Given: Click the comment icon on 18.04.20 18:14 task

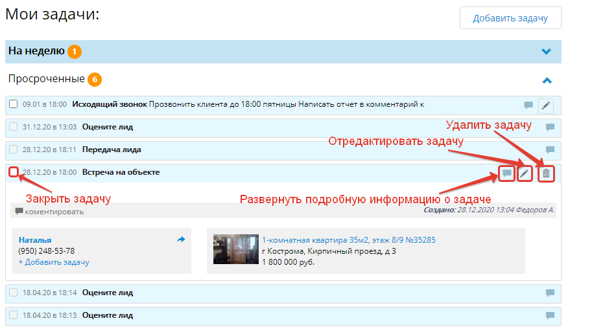Looking at the screenshot, I should [x=550, y=293].
